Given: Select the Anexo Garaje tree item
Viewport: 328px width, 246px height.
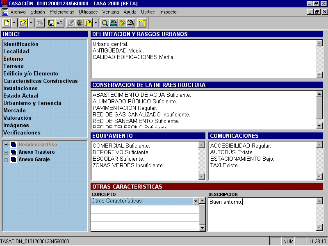Looking at the screenshot, I should coord(34,159).
